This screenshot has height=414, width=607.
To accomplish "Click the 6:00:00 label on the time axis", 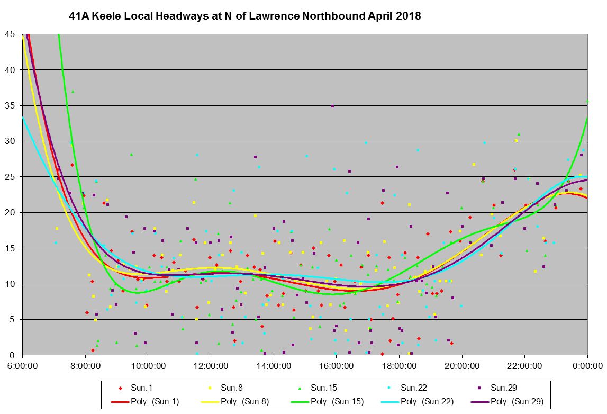I will click(23, 365).
